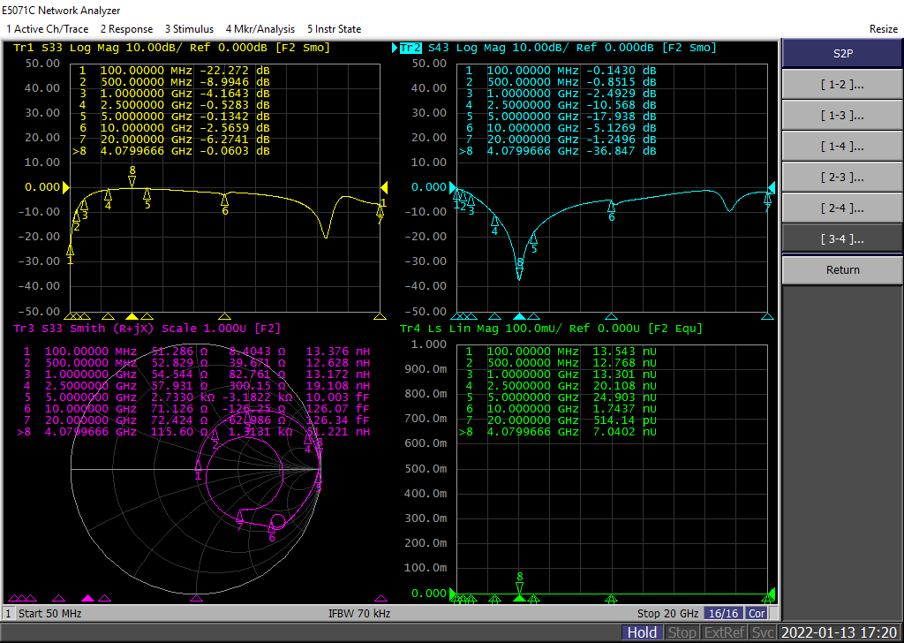Open the 5 Instr State menu
Screen dimensions: 904x643
tap(334, 29)
